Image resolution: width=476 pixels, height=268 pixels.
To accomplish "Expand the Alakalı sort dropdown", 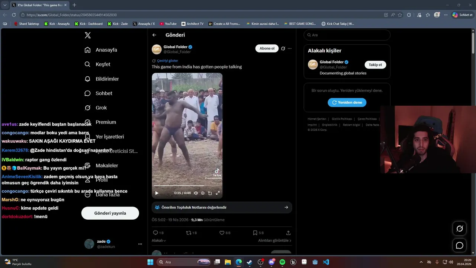I will 159,240.
